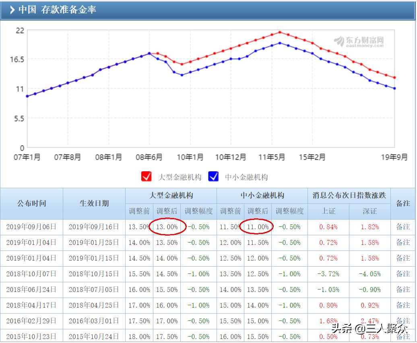Click the arrow icon before 中国 存款准备金率 title

[12, 9]
